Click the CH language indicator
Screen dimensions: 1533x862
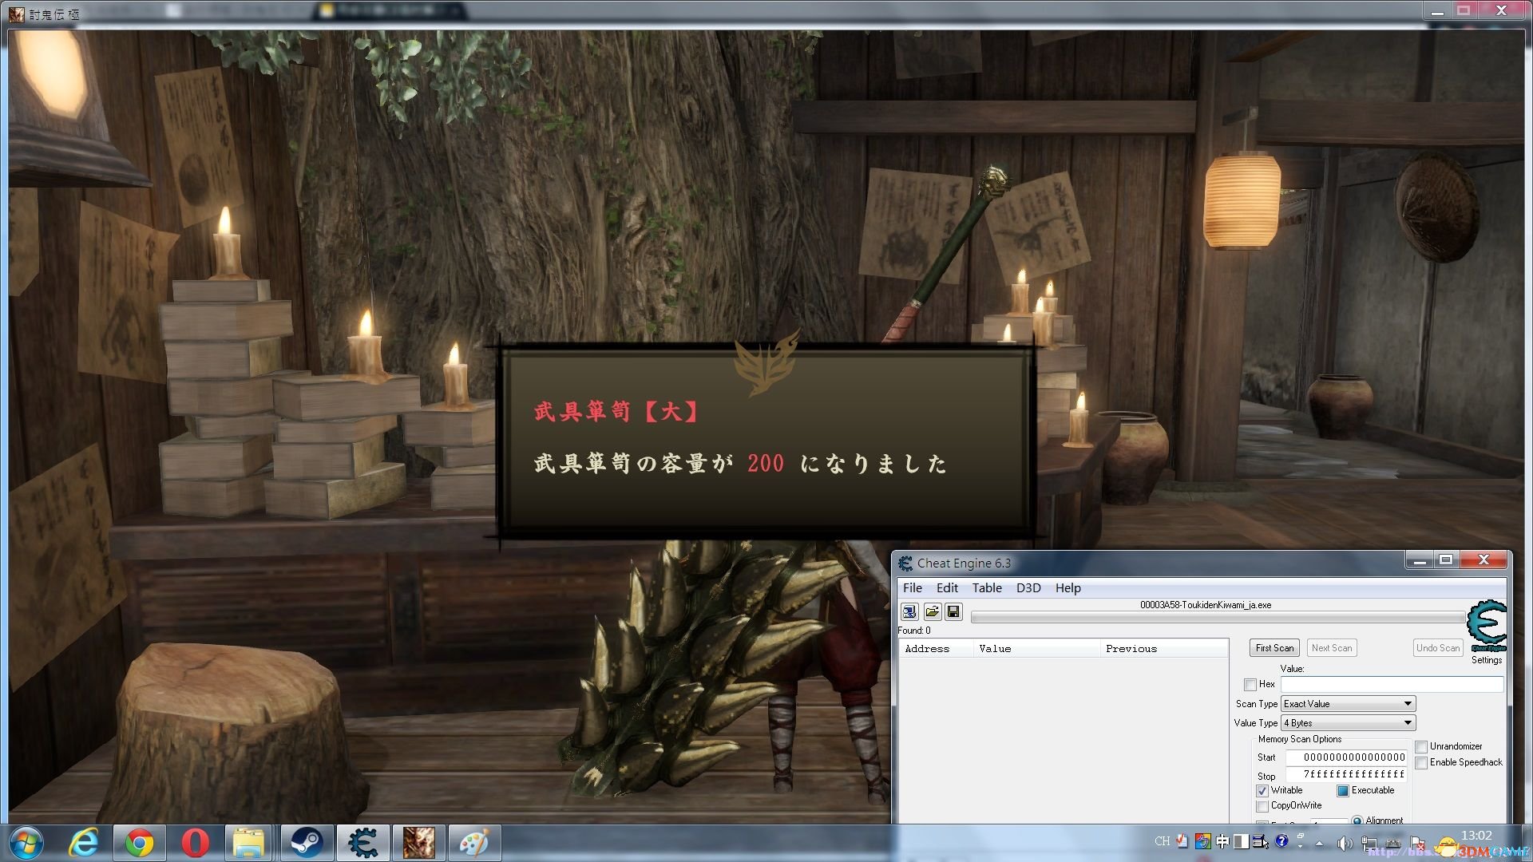(1162, 841)
